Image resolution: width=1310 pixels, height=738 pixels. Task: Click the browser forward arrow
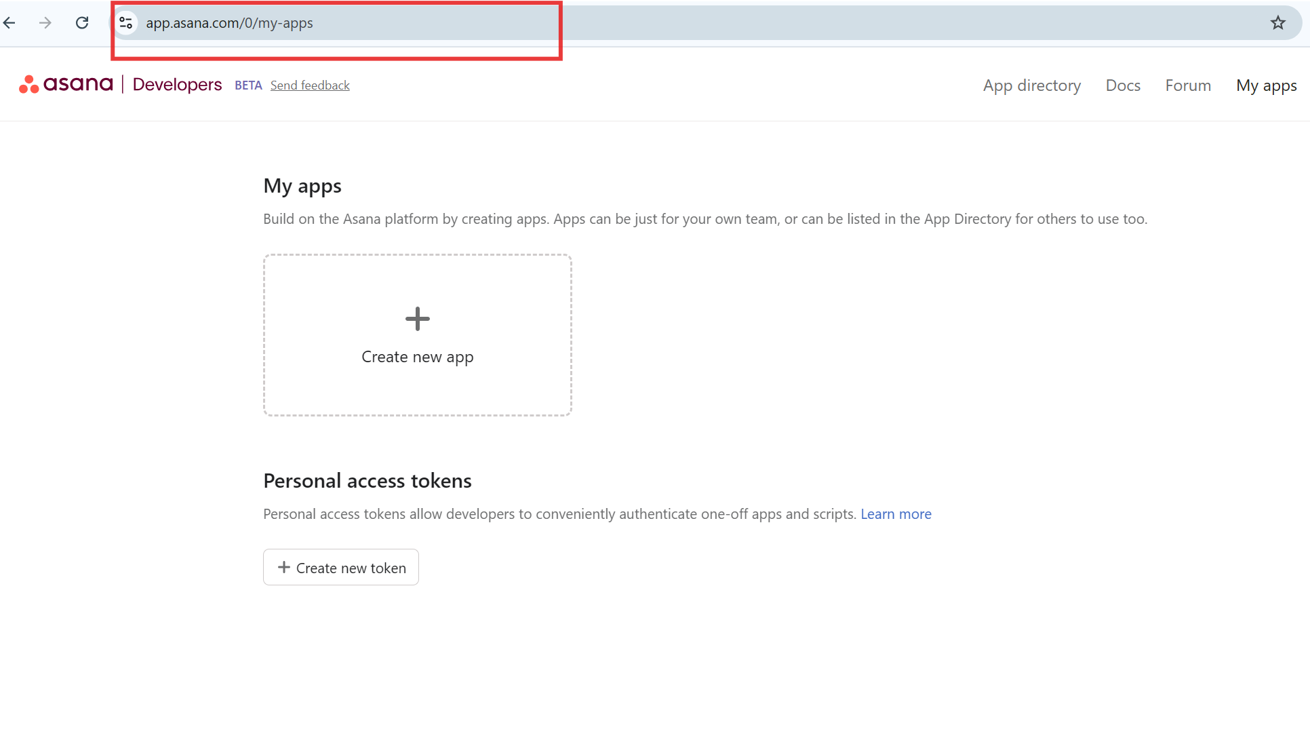tap(45, 23)
